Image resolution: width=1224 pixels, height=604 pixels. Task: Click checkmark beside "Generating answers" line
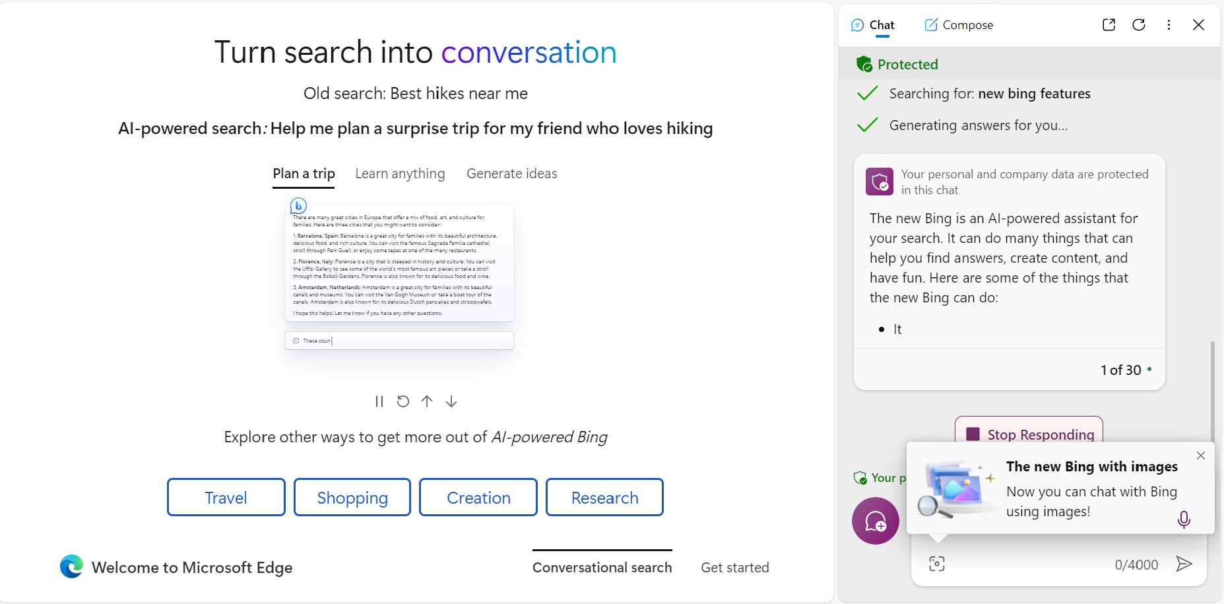(x=867, y=125)
